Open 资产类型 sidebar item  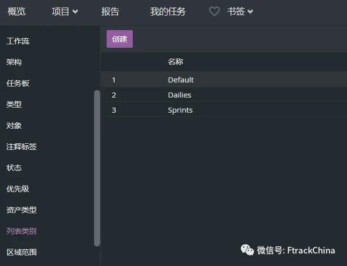[22, 210]
